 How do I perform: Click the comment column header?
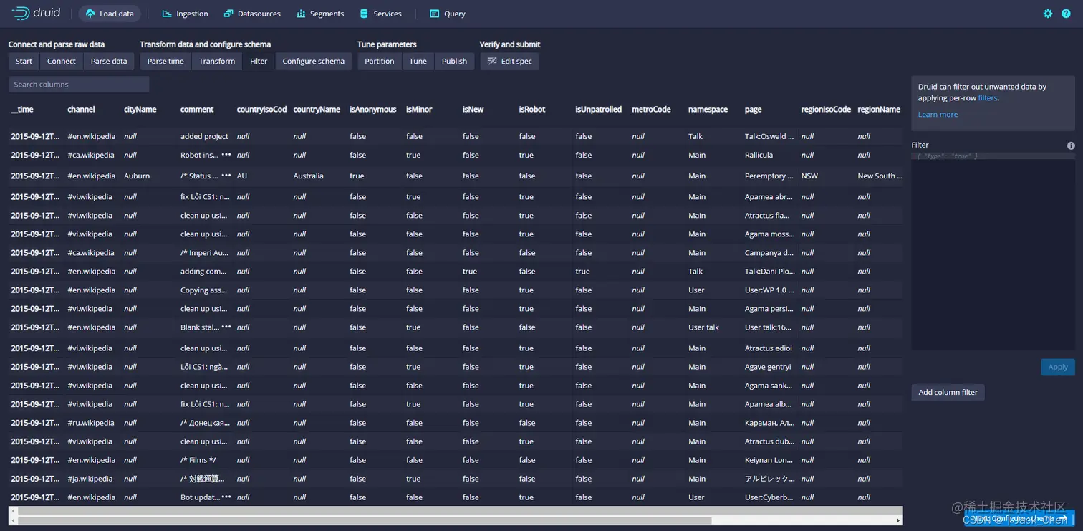(x=197, y=110)
